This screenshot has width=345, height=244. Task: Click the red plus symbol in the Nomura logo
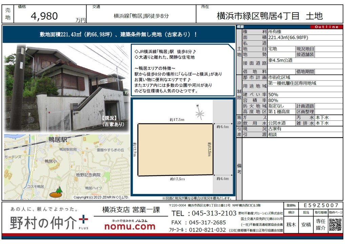[x=83, y=220]
